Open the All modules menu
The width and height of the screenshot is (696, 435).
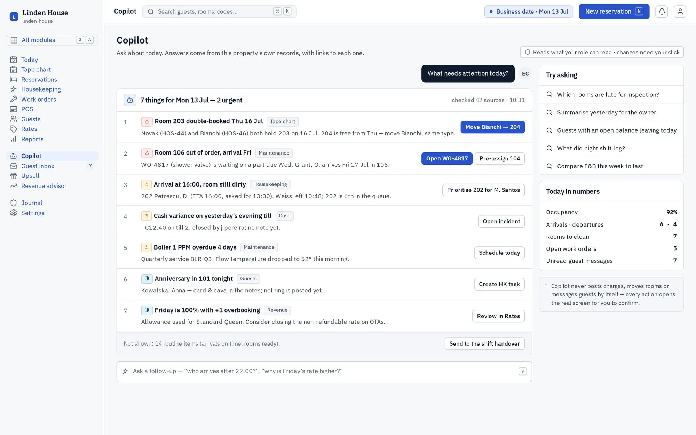[x=52, y=40]
